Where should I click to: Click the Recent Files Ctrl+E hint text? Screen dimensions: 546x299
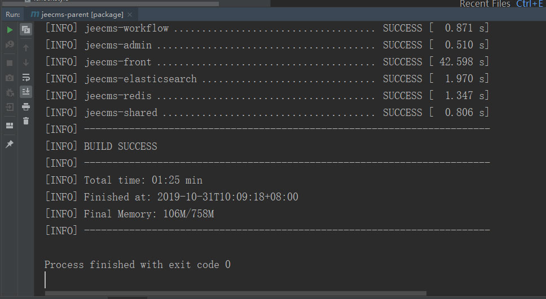tap(501, 4)
